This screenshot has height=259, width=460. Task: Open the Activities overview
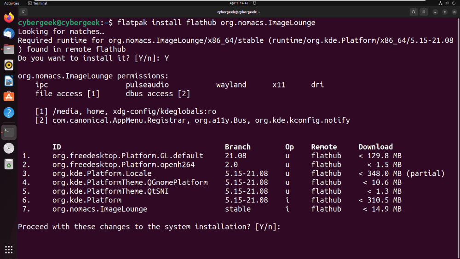(x=11, y=3)
